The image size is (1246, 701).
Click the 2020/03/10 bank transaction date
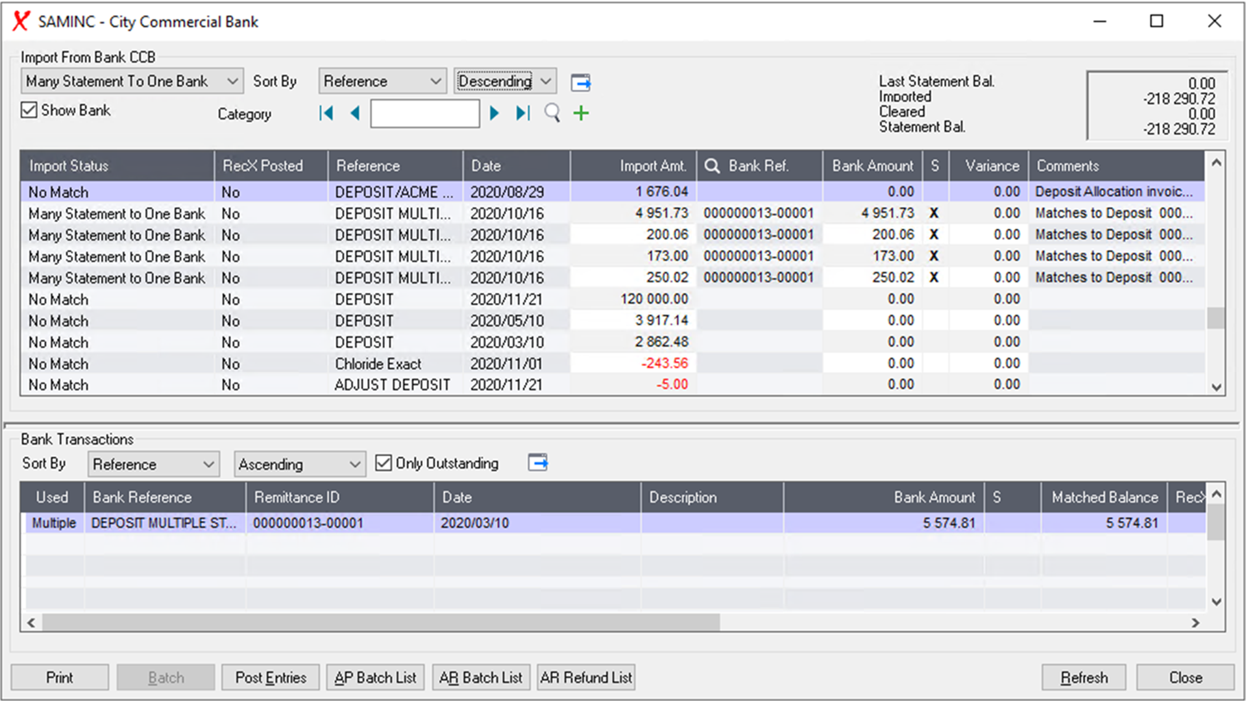[537, 523]
